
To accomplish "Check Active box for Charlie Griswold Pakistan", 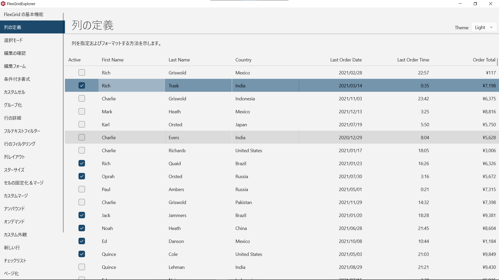I will pos(82,202).
